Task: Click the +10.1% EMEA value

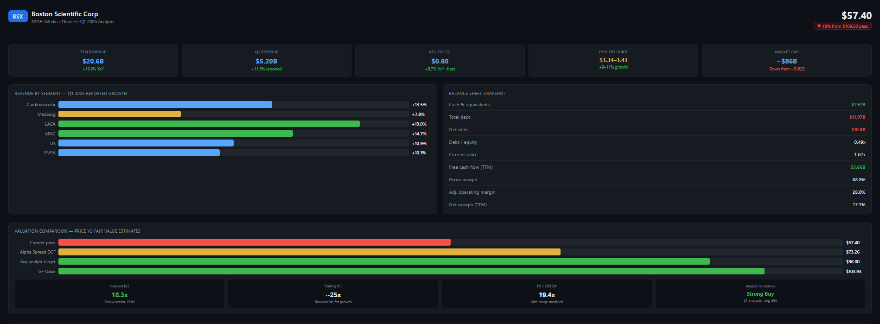Action: click(x=419, y=153)
